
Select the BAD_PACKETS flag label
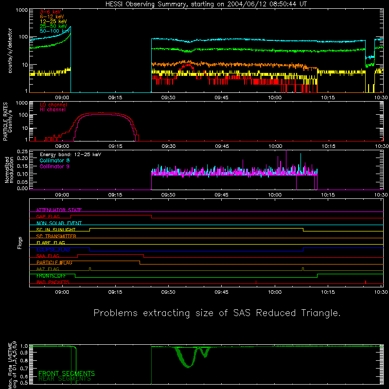point(53,282)
